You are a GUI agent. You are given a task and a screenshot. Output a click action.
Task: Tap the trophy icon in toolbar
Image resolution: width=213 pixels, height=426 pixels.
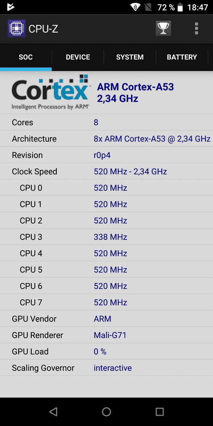163,28
